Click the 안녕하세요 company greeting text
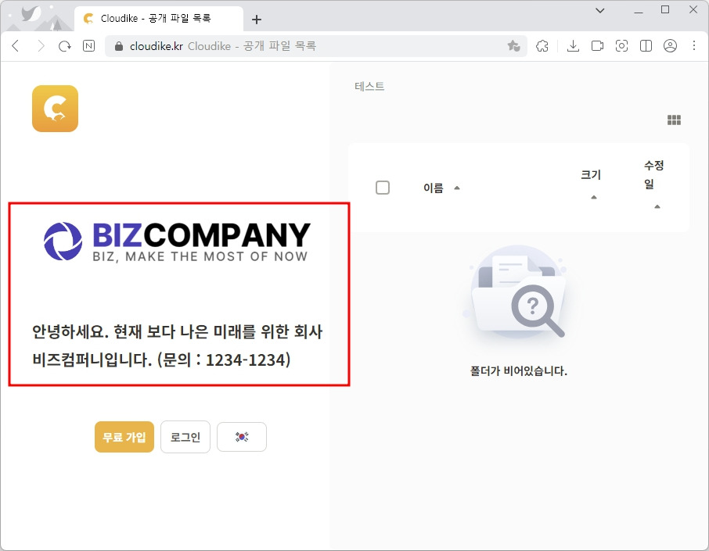 177,345
